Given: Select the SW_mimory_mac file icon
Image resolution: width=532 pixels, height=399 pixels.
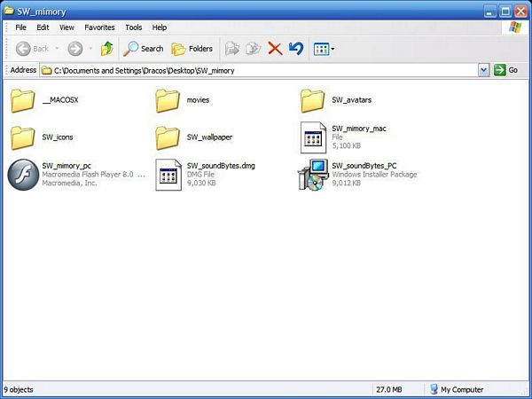Looking at the screenshot, I should click(x=313, y=137).
